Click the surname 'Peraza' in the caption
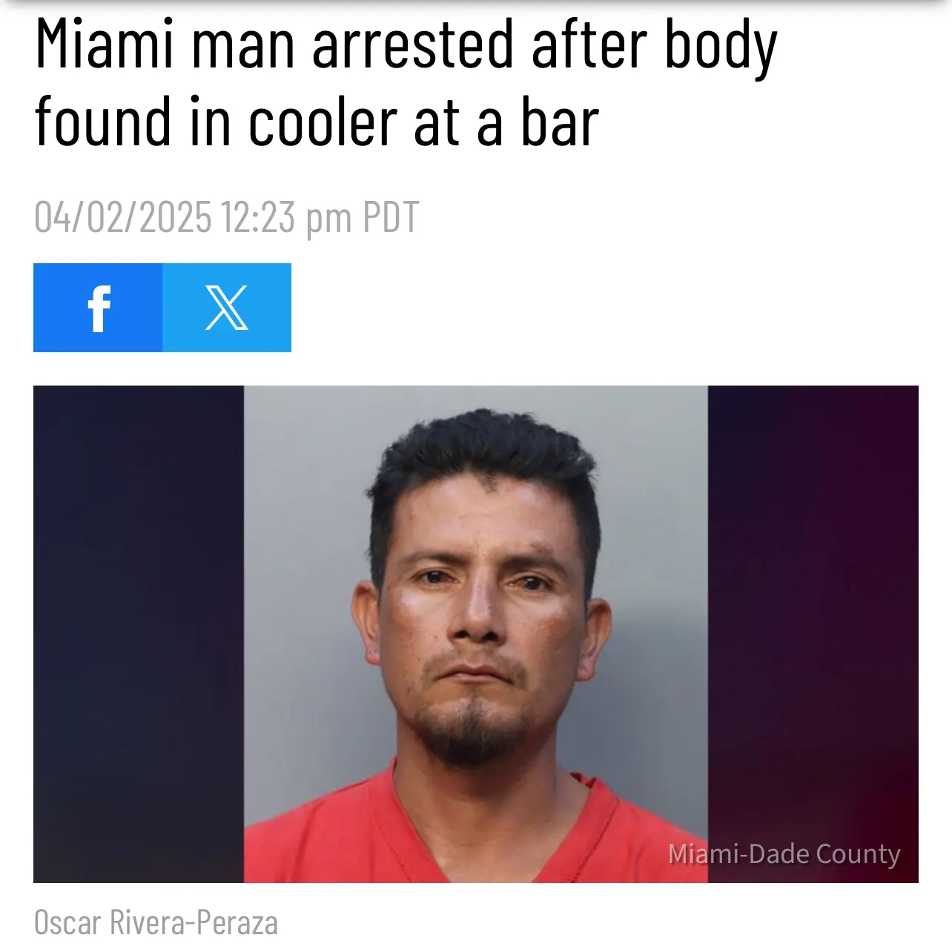The width and height of the screenshot is (952, 952). pyautogui.click(x=237, y=923)
